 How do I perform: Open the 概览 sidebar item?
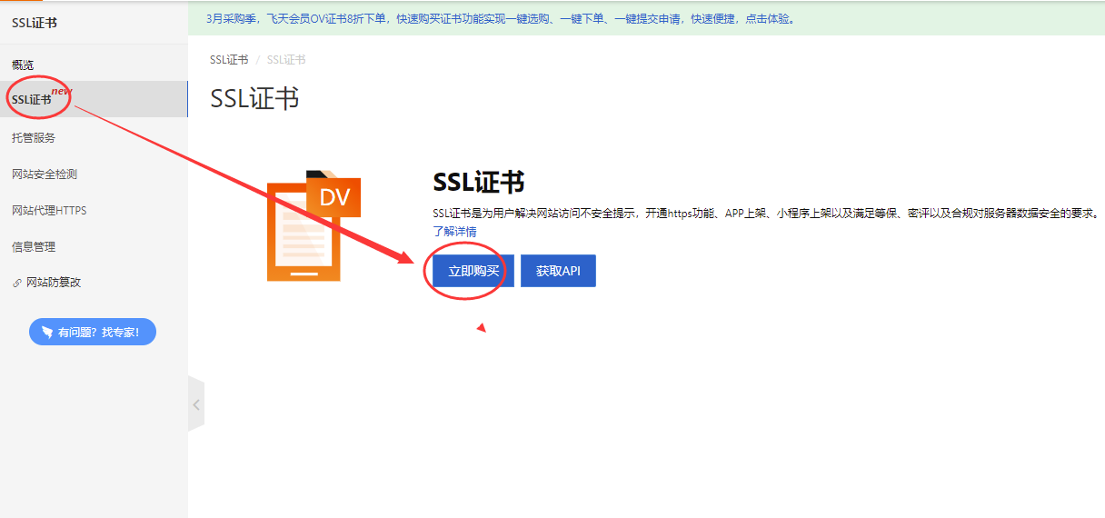[x=23, y=65]
